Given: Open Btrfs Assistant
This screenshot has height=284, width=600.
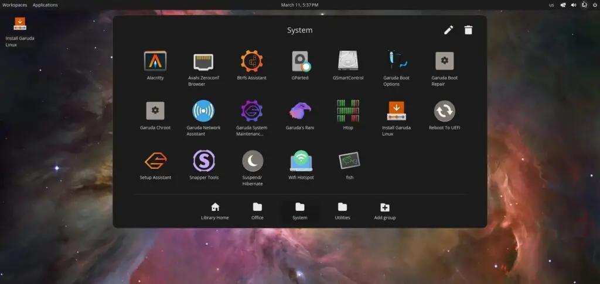Looking at the screenshot, I should (252, 61).
